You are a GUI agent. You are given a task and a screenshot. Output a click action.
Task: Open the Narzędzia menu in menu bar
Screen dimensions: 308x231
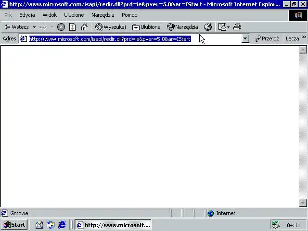click(x=103, y=15)
